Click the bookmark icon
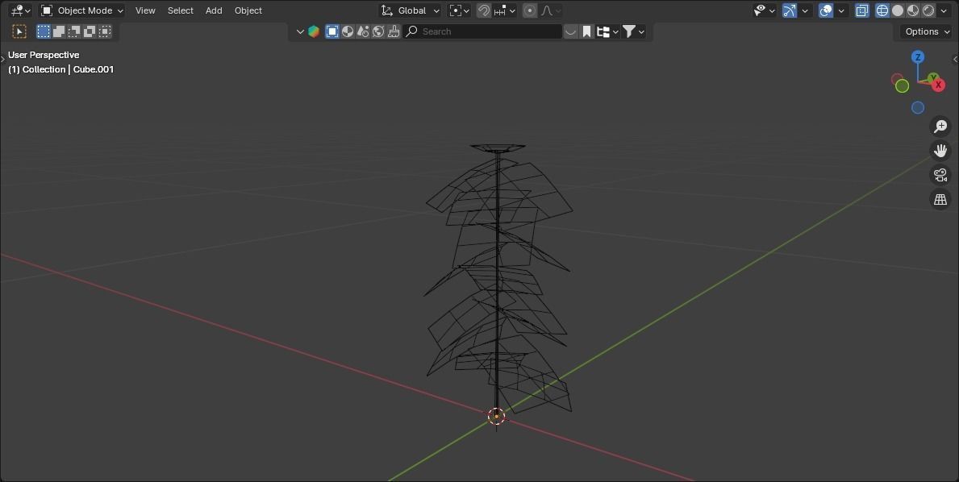The height and width of the screenshot is (482, 959). (586, 31)
